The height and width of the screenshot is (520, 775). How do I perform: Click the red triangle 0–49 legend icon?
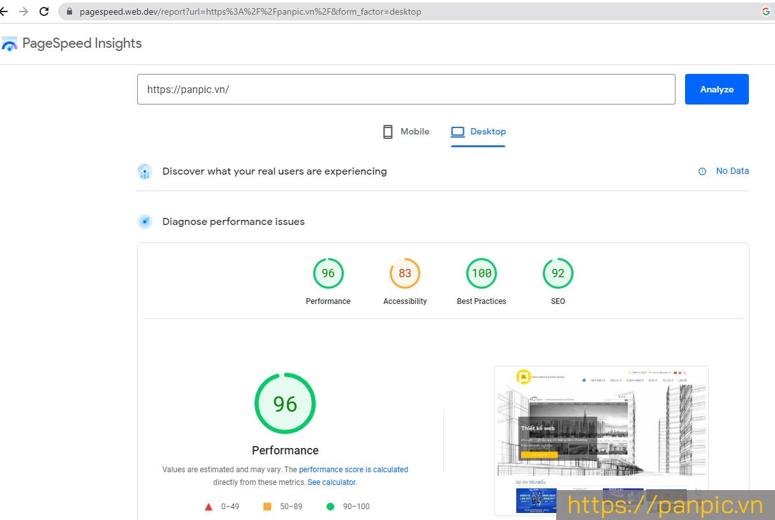(208, 507)
